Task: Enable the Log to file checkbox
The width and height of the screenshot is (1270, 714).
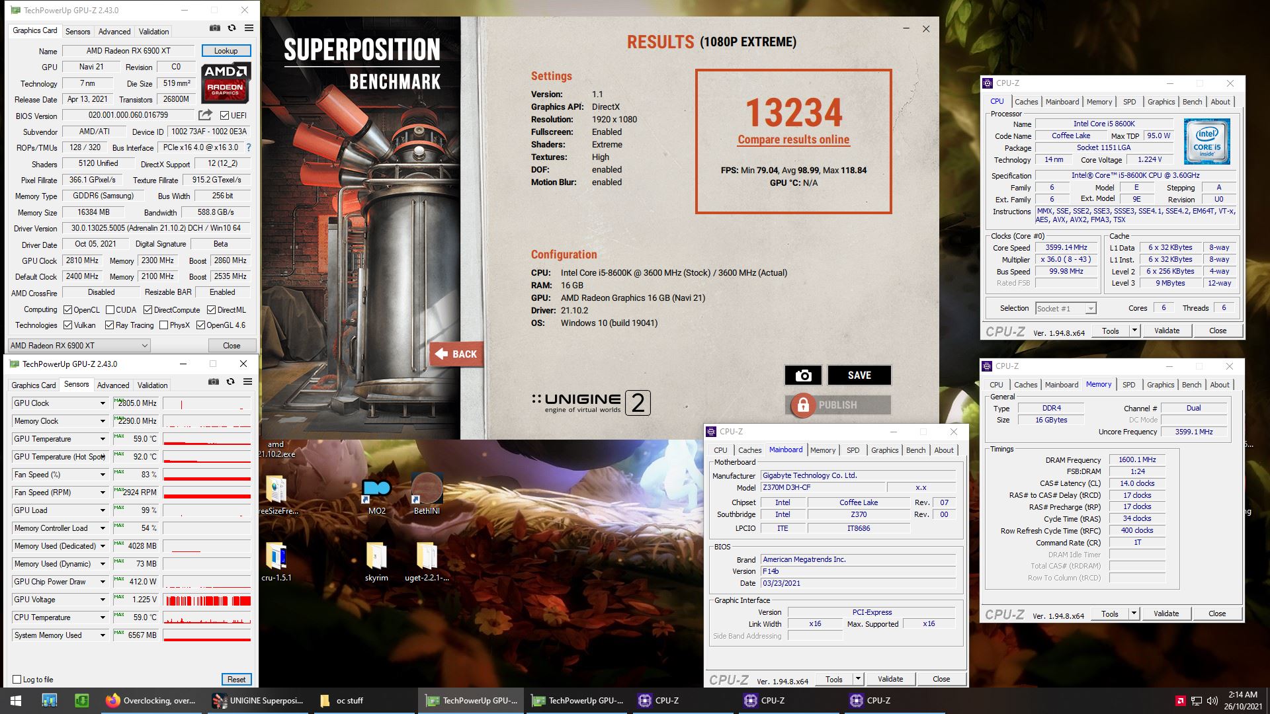Action: click(x=17, y=680)
